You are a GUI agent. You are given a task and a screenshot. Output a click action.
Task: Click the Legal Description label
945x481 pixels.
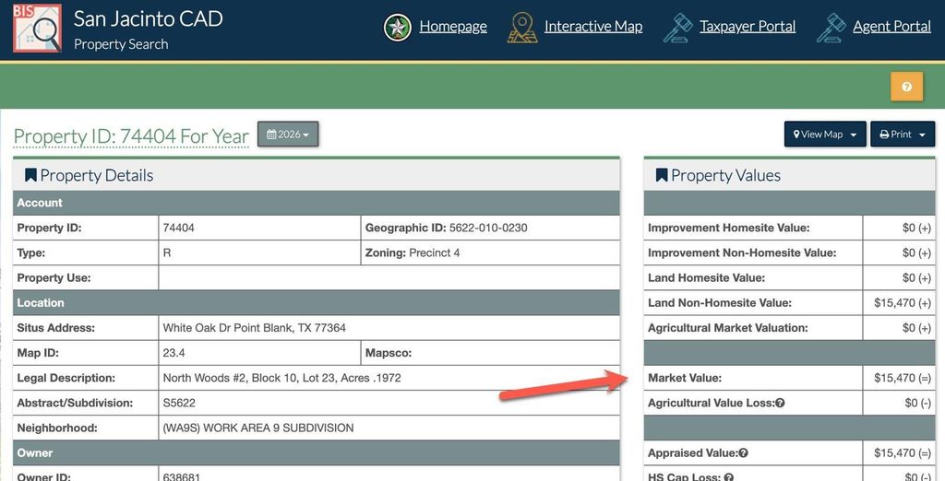(66, 378)
